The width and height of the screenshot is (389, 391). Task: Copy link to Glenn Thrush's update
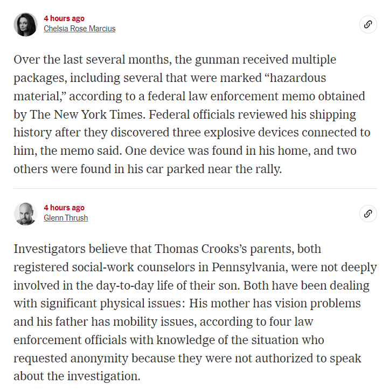368,214
